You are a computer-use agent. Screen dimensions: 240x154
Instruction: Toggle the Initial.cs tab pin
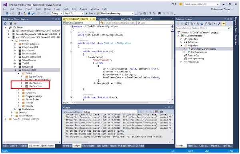coord(90,19)
